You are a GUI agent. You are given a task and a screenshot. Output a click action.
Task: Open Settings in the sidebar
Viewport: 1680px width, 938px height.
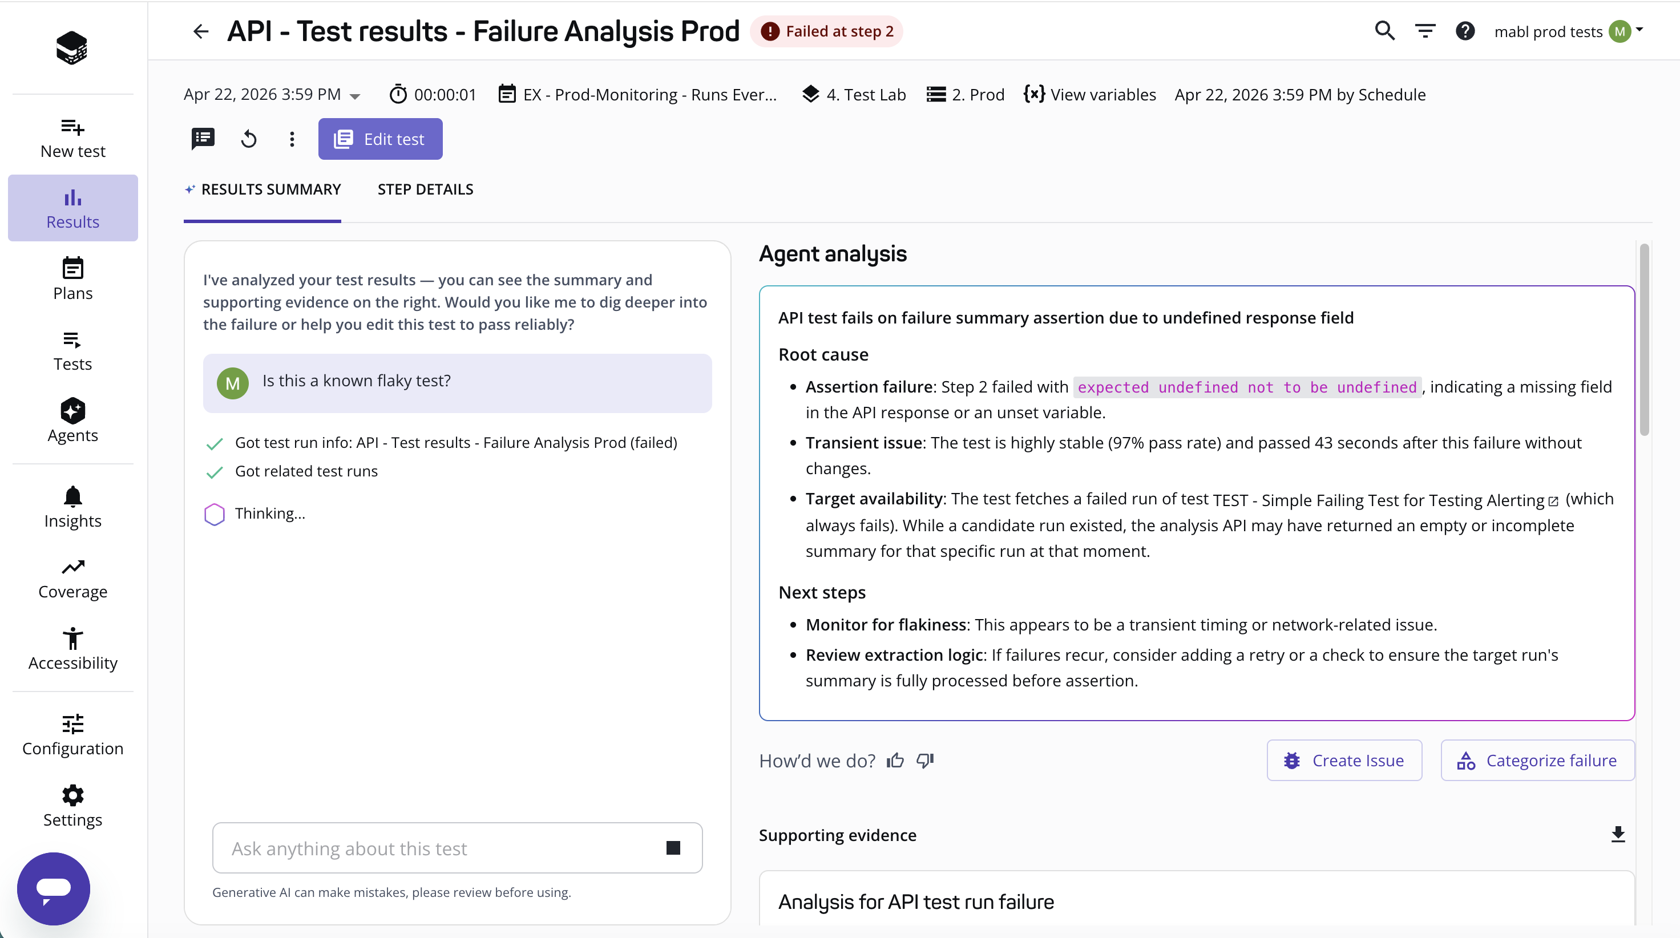[x=72, y=806]
